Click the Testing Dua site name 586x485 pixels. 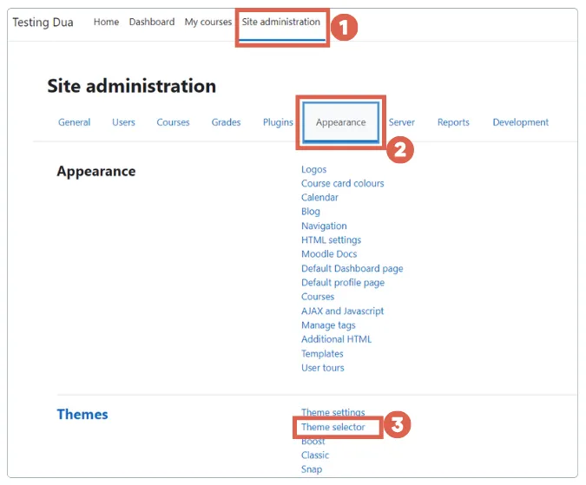click(x=43, y=23)
